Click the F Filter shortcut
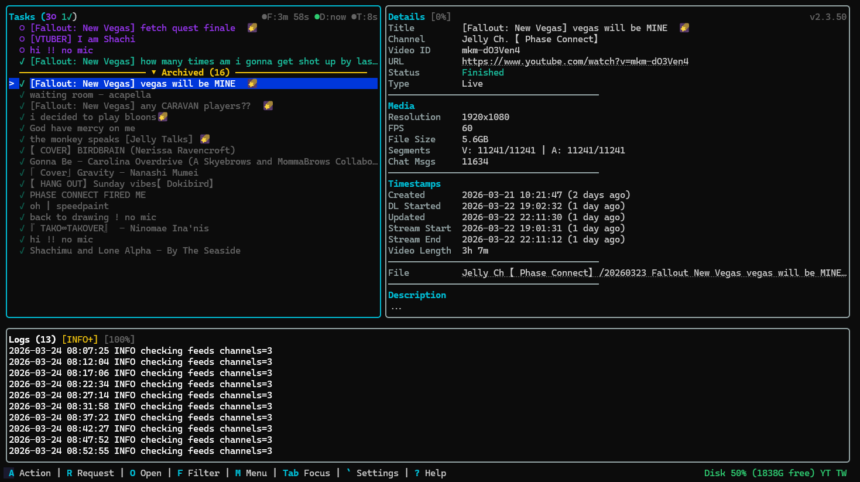This screenshot has height=482, width=860. (198, 473)
